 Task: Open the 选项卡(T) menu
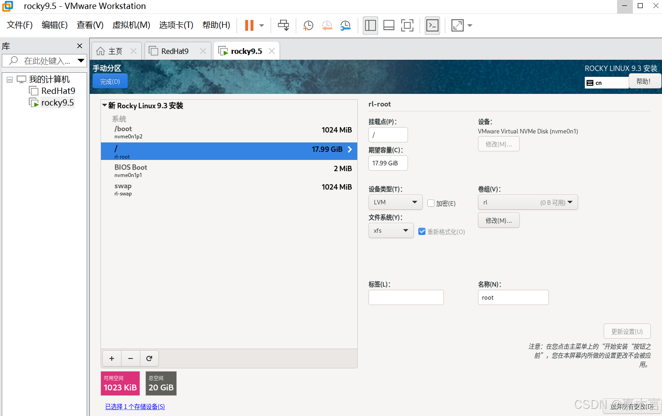tap(176, 25)
